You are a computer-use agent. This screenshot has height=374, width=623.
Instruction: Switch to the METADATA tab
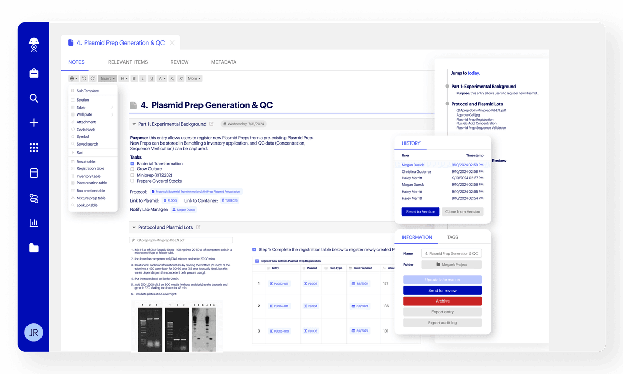(224, 62)
